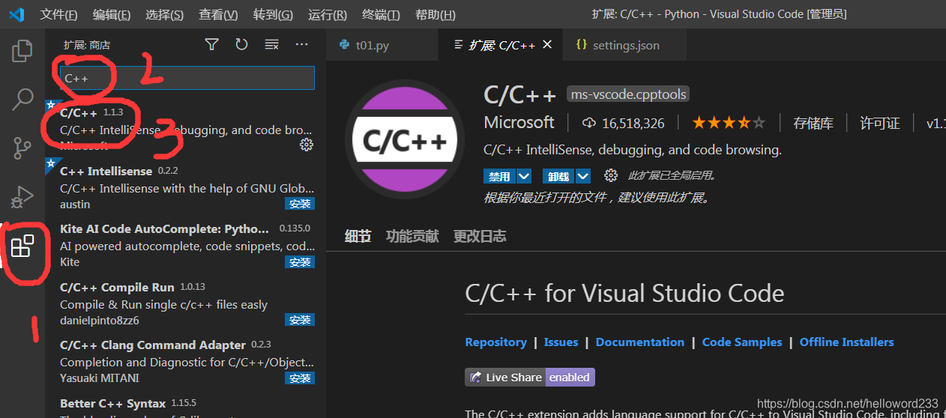Open the Search view in activity bar

click(x=22, y=98)
